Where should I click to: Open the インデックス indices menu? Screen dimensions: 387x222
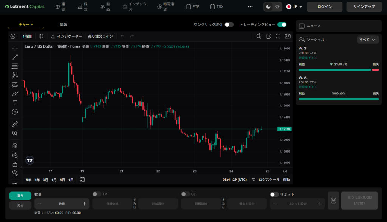[x=135, y=7]
